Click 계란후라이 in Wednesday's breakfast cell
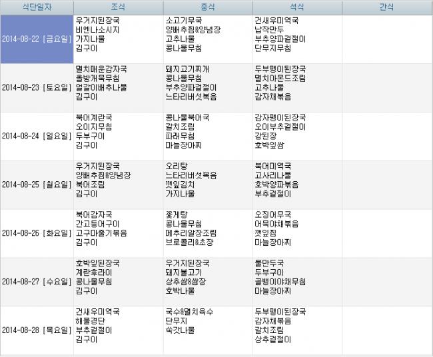 click(94, 272)
